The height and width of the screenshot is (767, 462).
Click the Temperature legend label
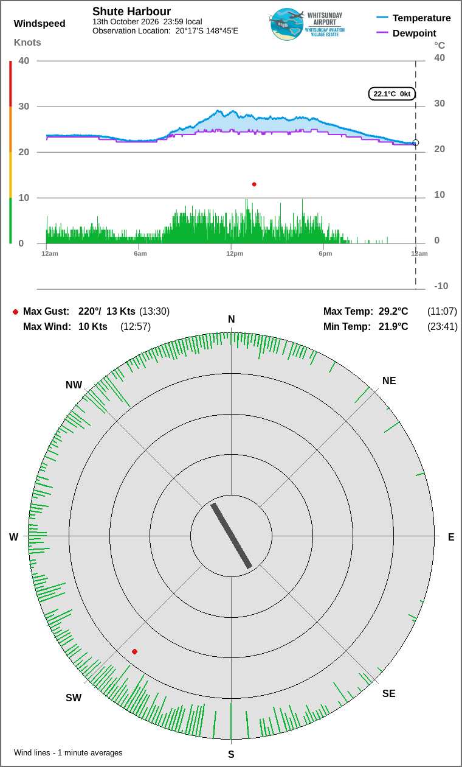(x=422, y=18)
